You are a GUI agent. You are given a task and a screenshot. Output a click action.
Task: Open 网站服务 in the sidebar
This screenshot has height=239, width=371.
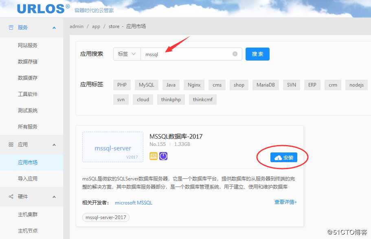click(28, 45)
